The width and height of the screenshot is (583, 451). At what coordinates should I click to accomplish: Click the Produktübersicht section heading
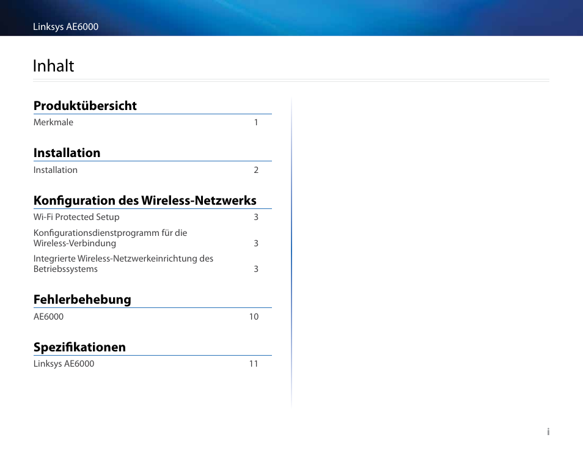click(85, 106)
